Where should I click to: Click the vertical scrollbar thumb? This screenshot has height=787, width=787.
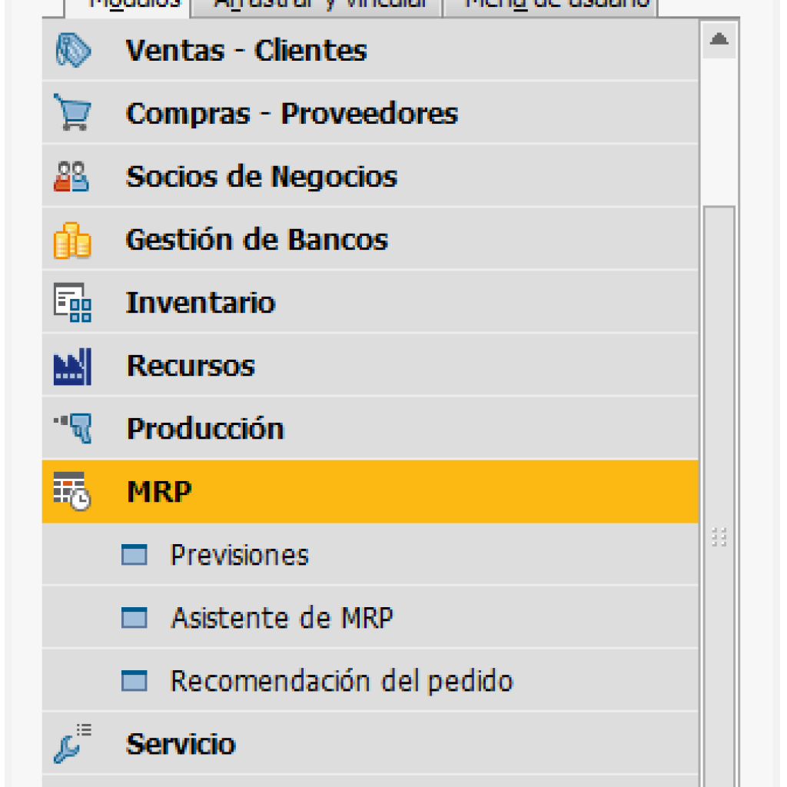(719, 496)
